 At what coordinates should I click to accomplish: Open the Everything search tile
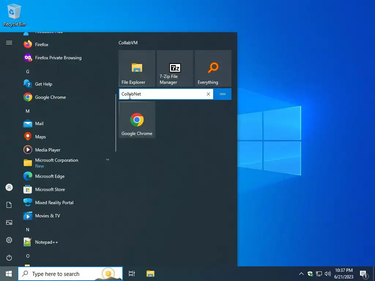pyautogui.click(x=213, y=68)
